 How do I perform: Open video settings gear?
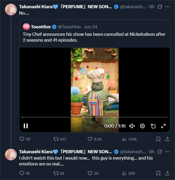point(142,126)
